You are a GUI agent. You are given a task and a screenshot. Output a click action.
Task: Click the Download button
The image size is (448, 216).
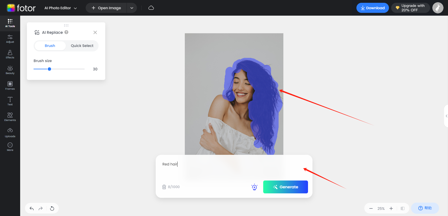(x=373, y=8)
